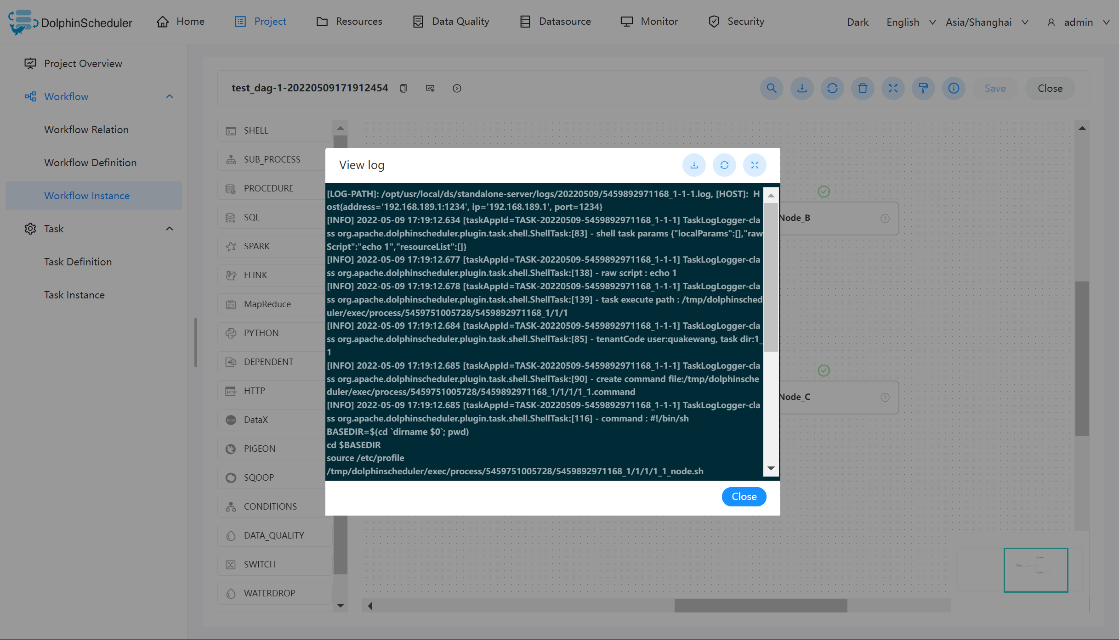Format the DAG with the paint roller icon
The image size is (1119, 640).
923,88
